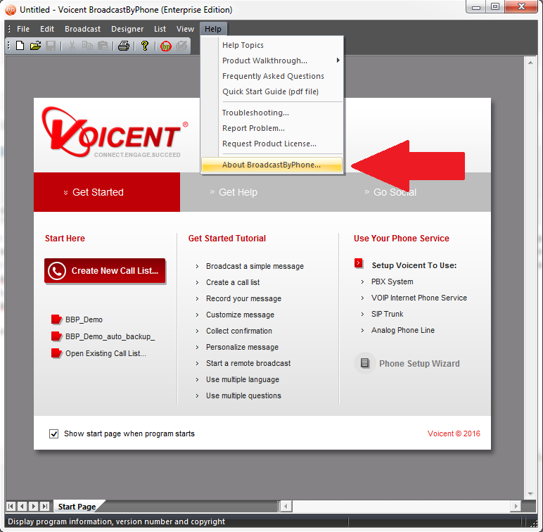Click the red circular BP broadcast icon
This screenshot has height=532, width=543.
(165, 46)
